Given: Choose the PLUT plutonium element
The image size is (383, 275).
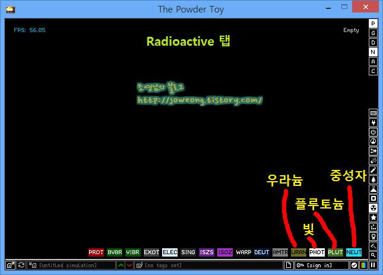Looking at the screenshot, I should (335, 252).
